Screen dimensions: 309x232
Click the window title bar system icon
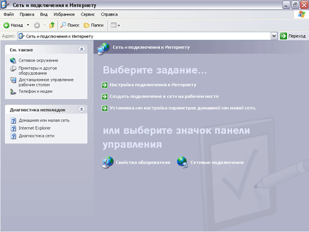point(5,4)
